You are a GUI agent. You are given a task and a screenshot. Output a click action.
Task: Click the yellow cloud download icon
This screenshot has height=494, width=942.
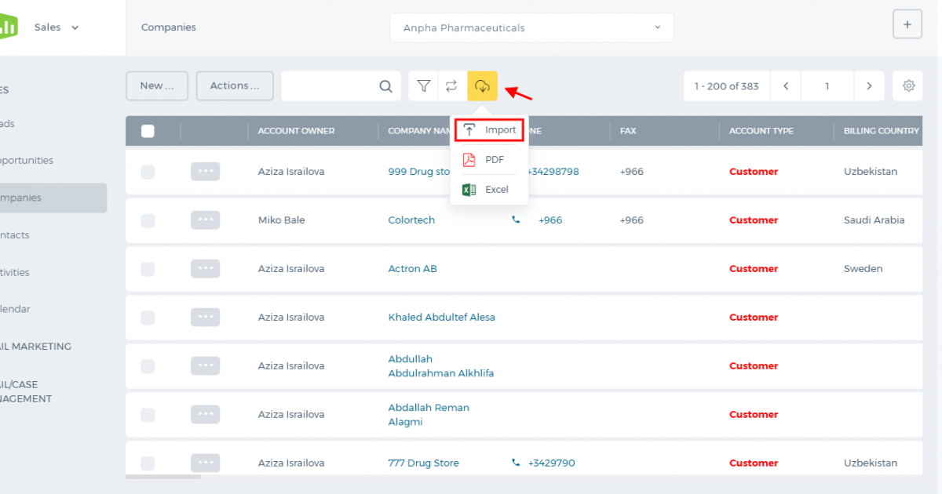point(483,85)
